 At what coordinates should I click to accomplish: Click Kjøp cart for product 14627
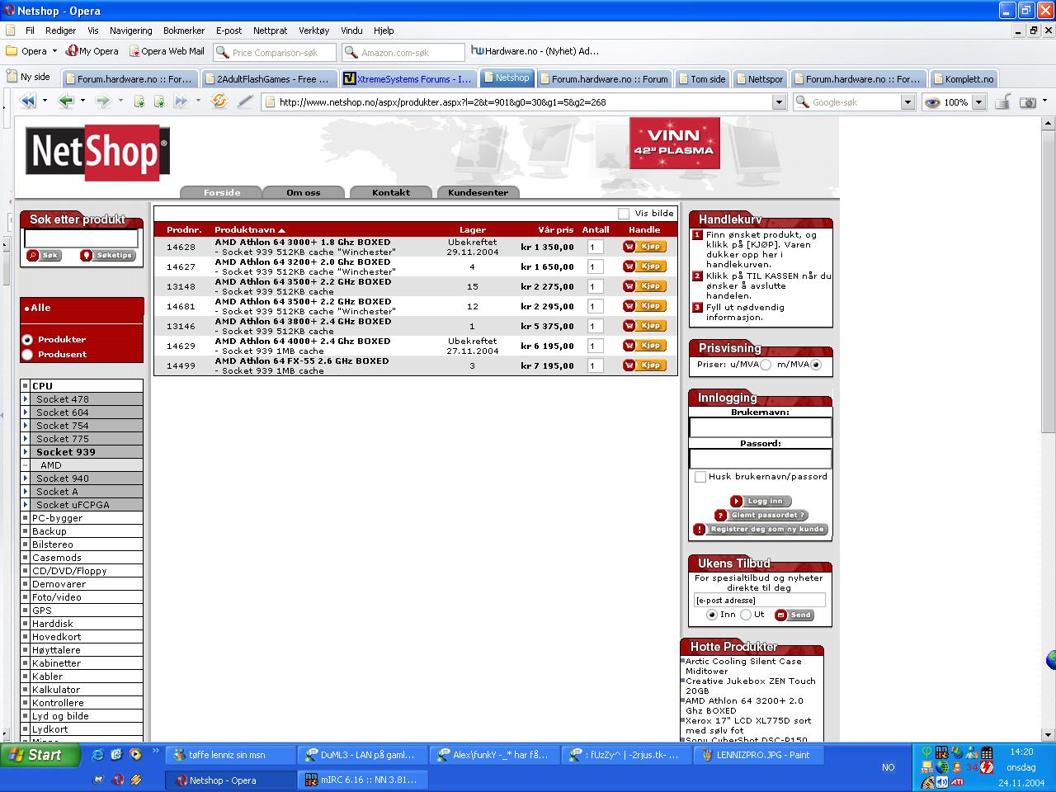tap(644, 266)
